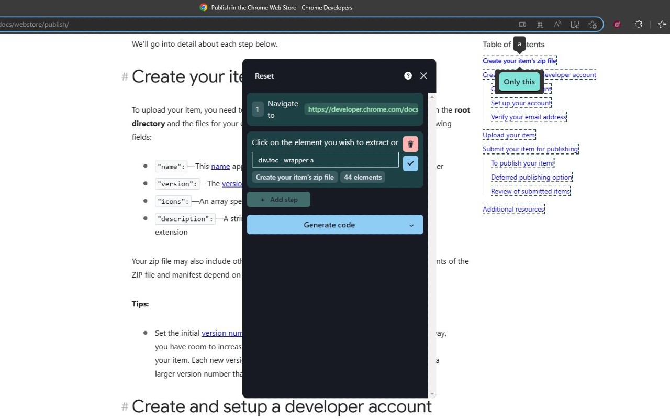Click the send tab to devices icon

pos(522,24)
